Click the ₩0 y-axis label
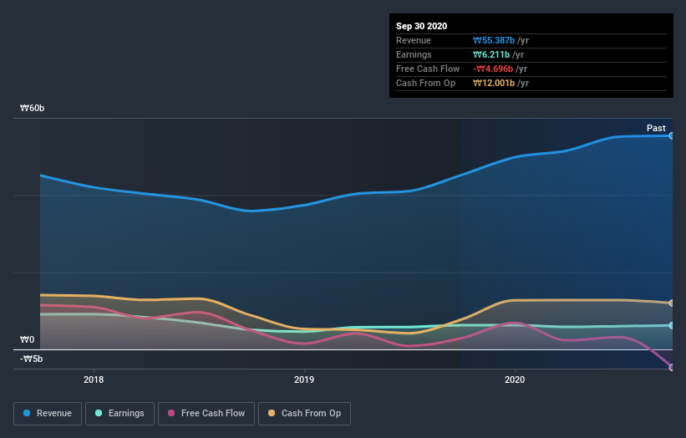The height and width of the screenshot is (438, 686). [x=27, y=339]
